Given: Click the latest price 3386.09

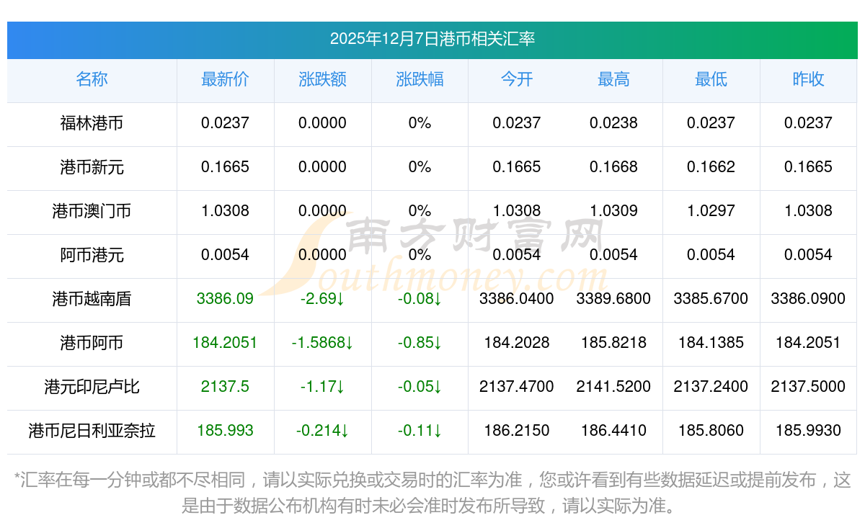Looking at the screenshot, I should [225, 299].
